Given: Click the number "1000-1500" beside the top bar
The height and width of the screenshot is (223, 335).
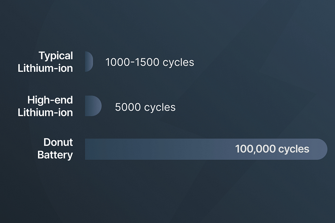Looking at the screenshot, I should pyautogui.click(x=132, y=62).
